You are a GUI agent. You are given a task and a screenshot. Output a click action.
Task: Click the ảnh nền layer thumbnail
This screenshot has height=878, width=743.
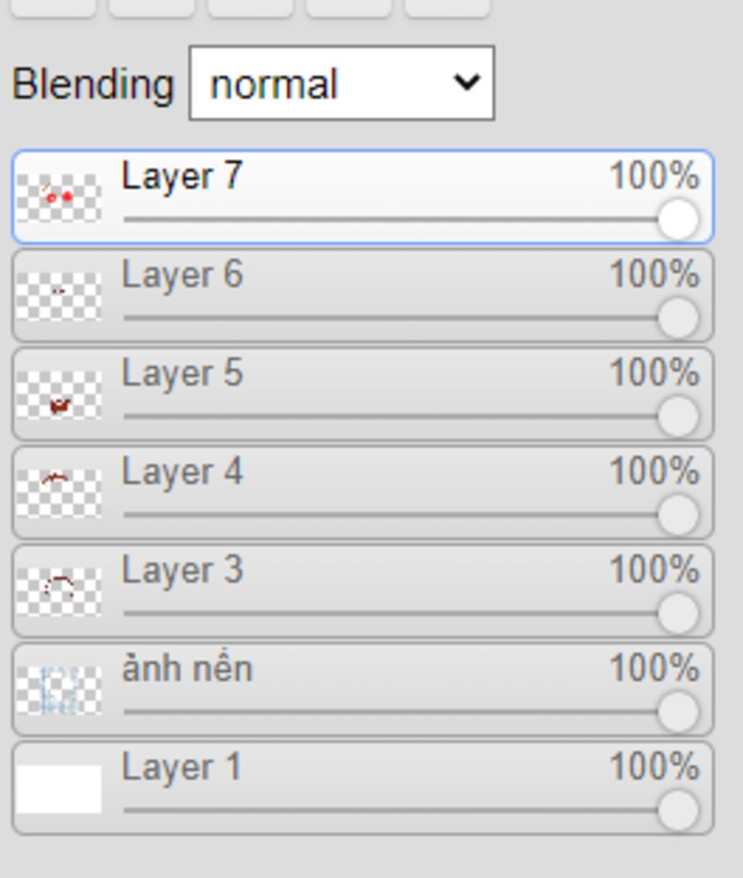(59, 690)
